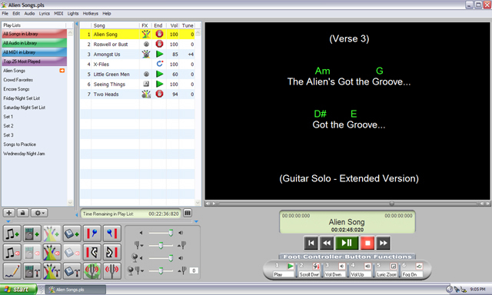Click the tune value field showing 0
The height and width of the screenshot is (295, 492).
tap(194, 270)
